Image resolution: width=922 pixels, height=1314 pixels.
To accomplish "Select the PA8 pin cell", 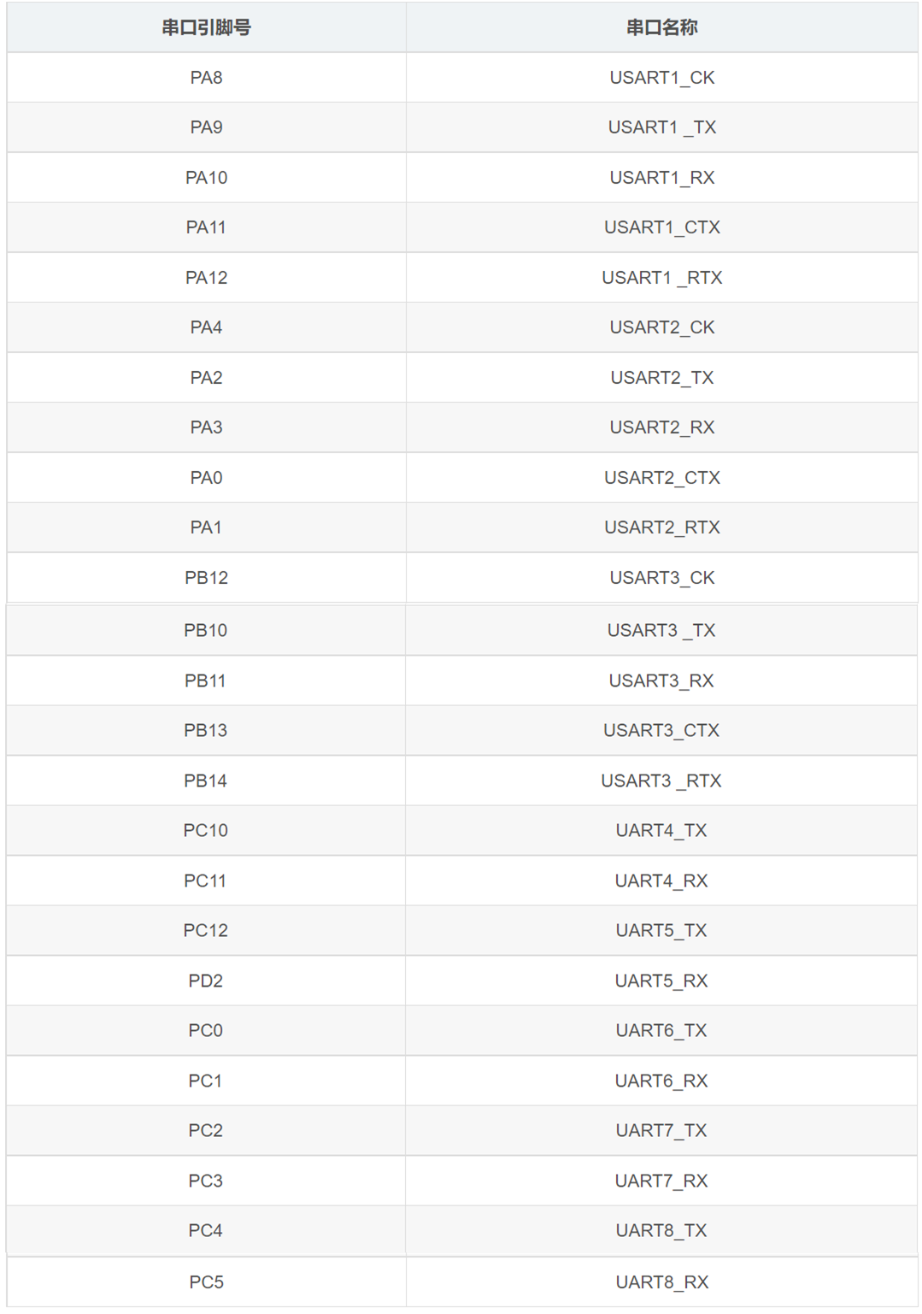I will coord(206,78).
